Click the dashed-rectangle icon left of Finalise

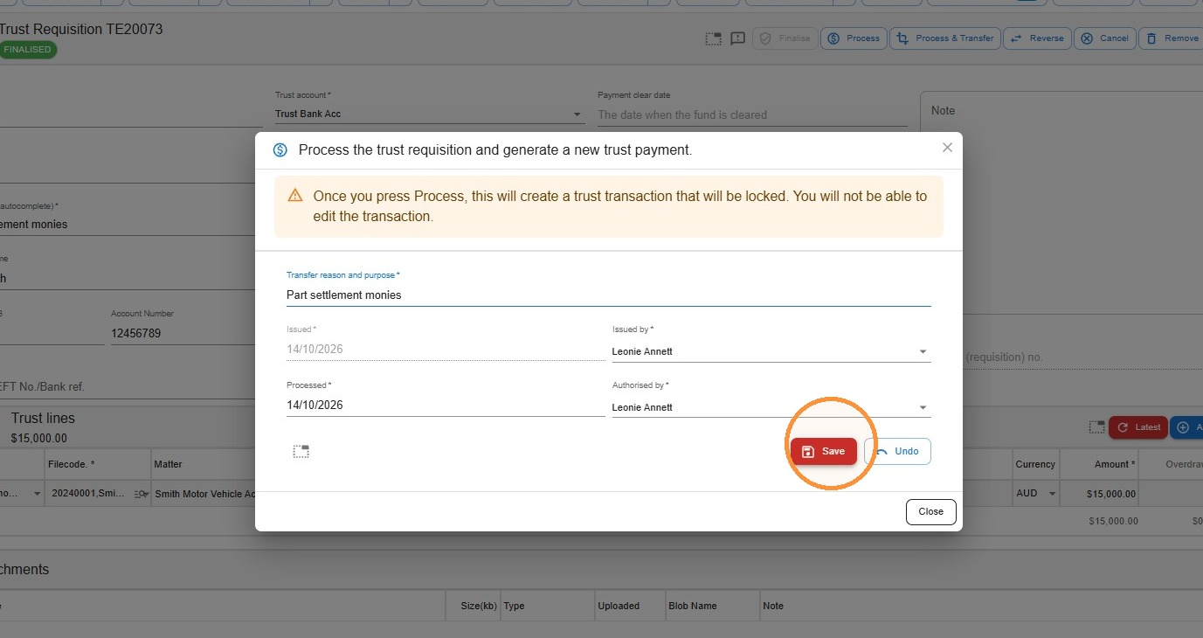click(x=714, y=38)
